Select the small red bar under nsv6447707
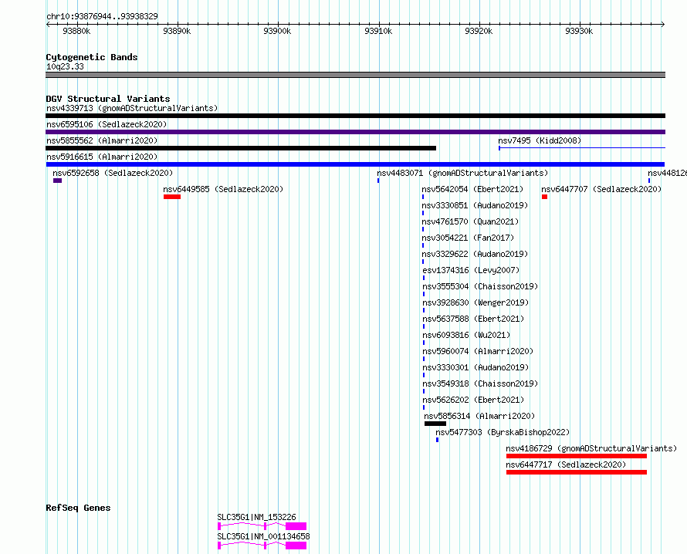687x554 pixels. (x=545, y=197)
